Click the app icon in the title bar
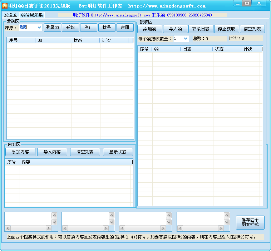 click(x=5, y=6)
